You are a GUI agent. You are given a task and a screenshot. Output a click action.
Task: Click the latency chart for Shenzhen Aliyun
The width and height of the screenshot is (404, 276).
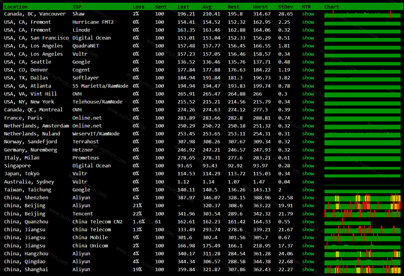point(363,198)
